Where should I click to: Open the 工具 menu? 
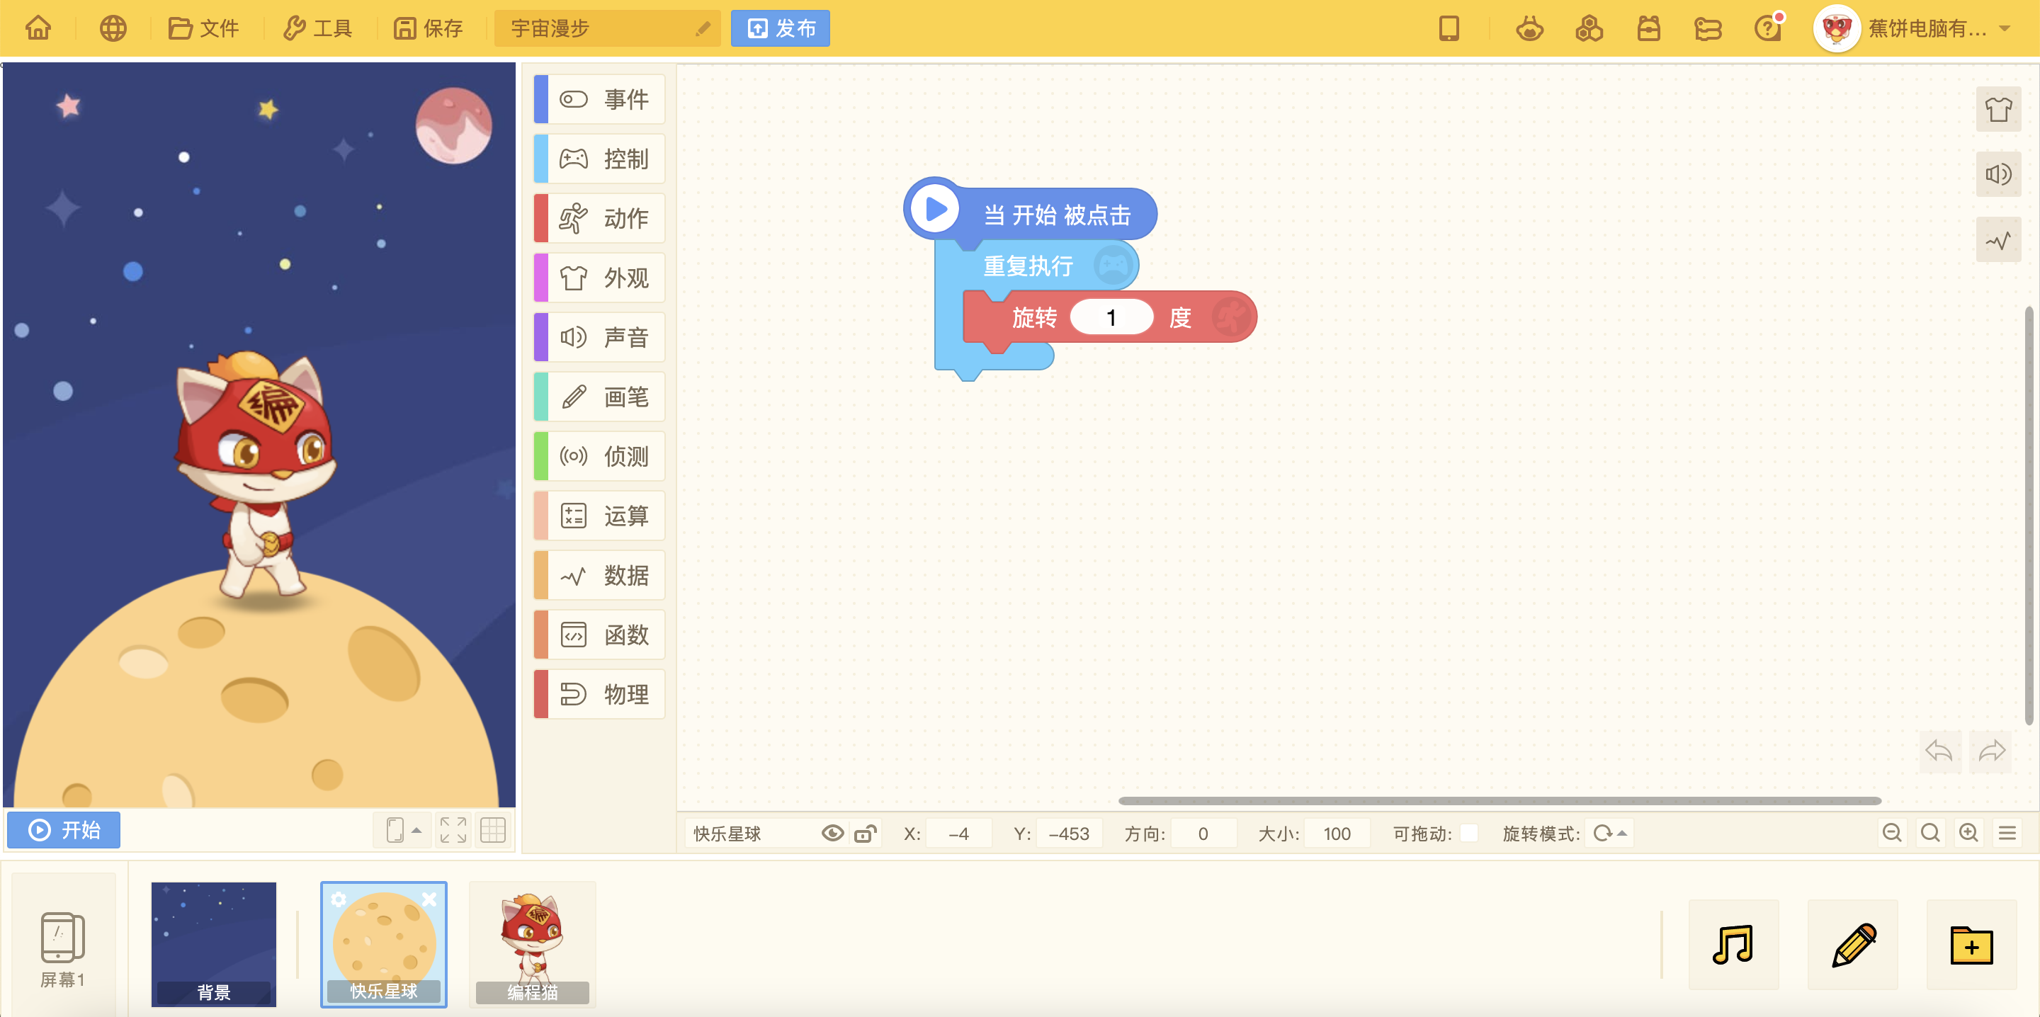coord(317,28)
